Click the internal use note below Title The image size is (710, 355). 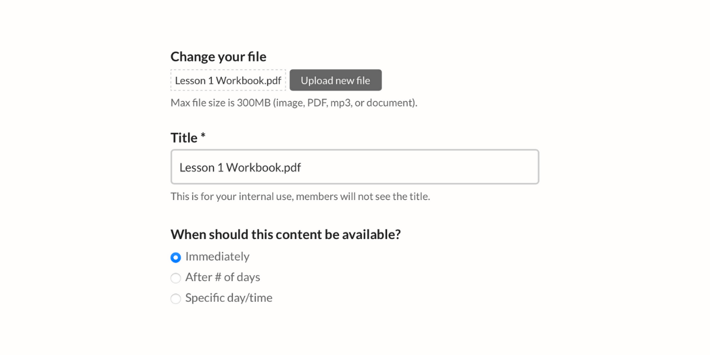tap(300, 196)
